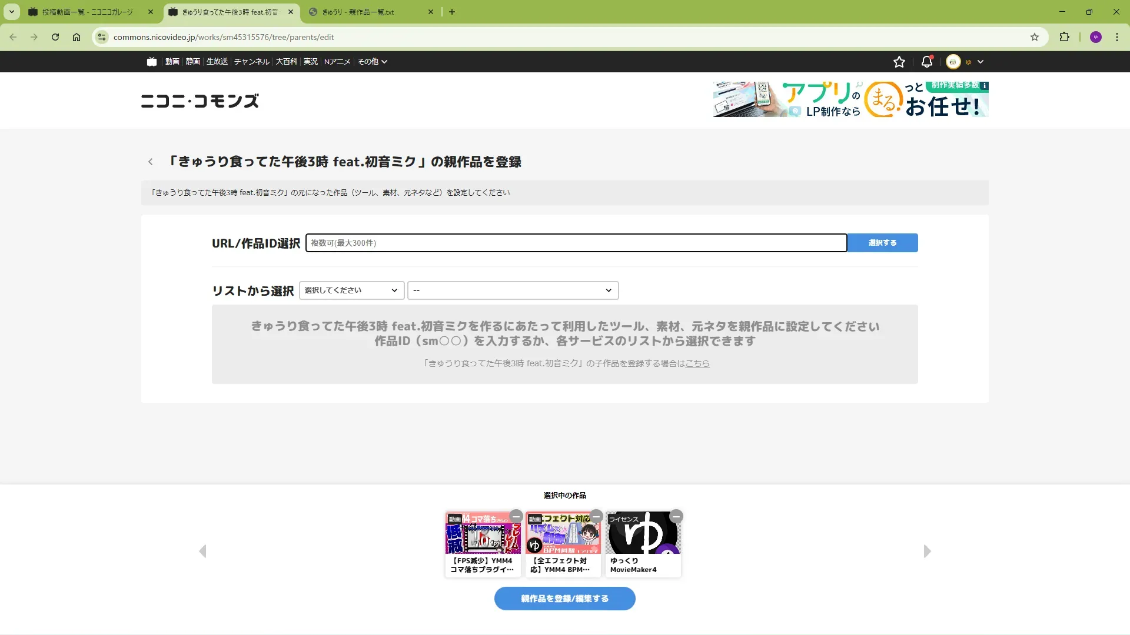Switch to the 投稿動画一覧 ニコニコガレージ tab
Image resolution: width=1130 pixels, height=635 pixels.
click(x=88, y=12)
